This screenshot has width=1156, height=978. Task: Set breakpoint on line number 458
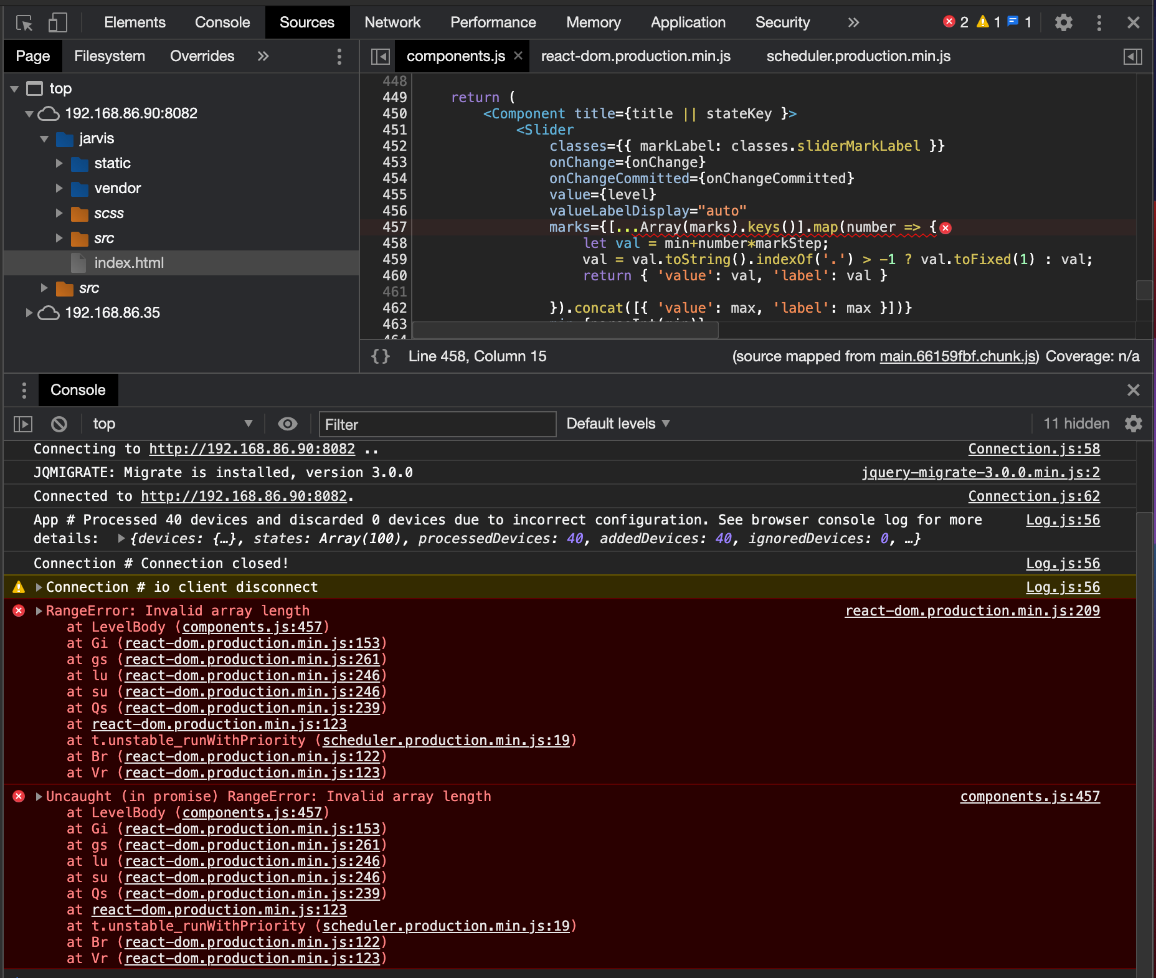click(x=394, y=244)
